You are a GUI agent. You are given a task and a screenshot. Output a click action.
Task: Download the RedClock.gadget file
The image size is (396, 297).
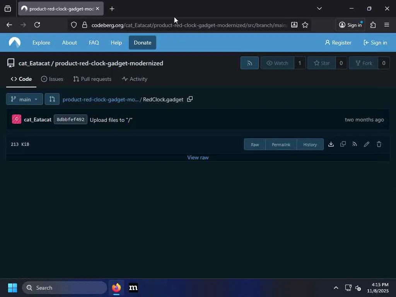pyautogui.click(x=331, y=144)
